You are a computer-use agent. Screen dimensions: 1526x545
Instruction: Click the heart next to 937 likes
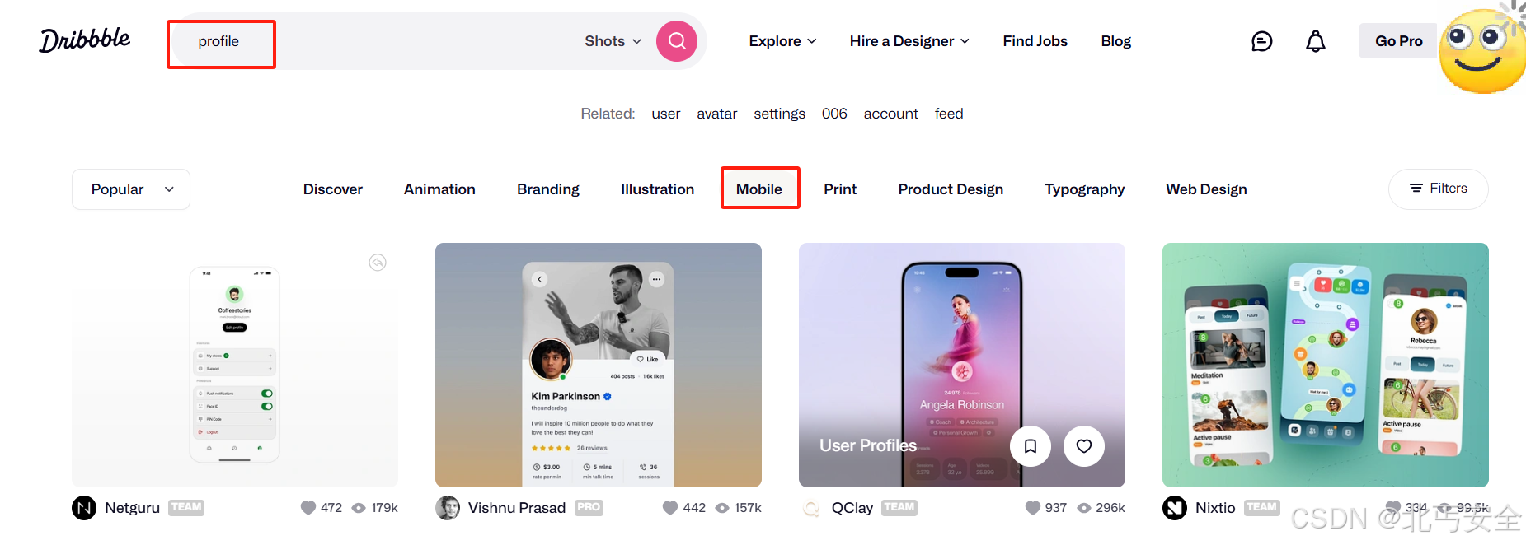point(1032,508)
